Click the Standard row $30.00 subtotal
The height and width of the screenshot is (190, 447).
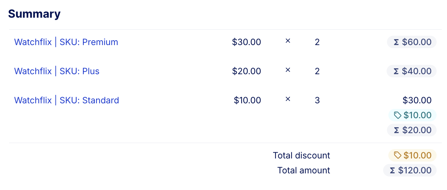pos(417,101)
